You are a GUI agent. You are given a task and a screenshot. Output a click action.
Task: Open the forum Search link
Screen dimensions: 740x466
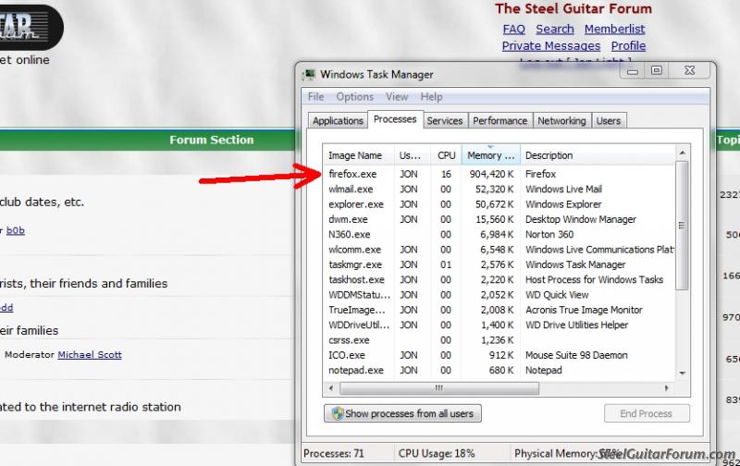click(x=554, y=30)
